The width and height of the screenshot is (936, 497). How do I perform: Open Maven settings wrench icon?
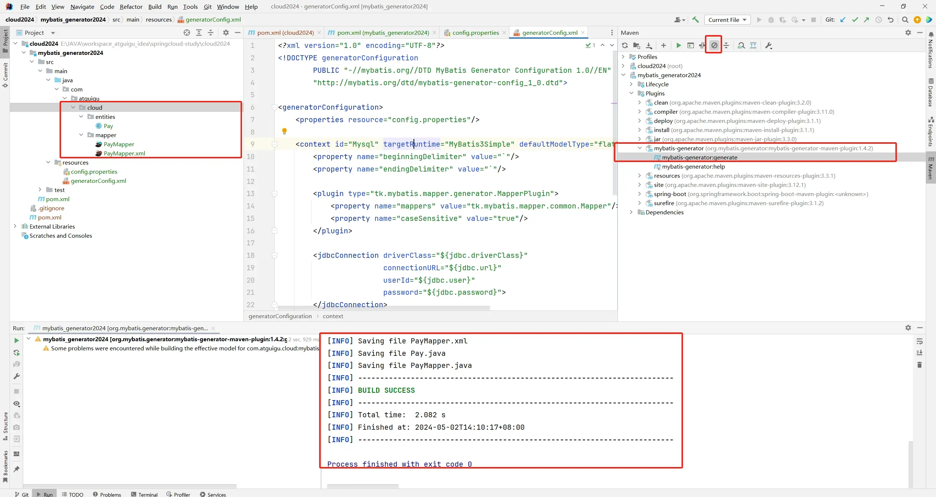769,45
